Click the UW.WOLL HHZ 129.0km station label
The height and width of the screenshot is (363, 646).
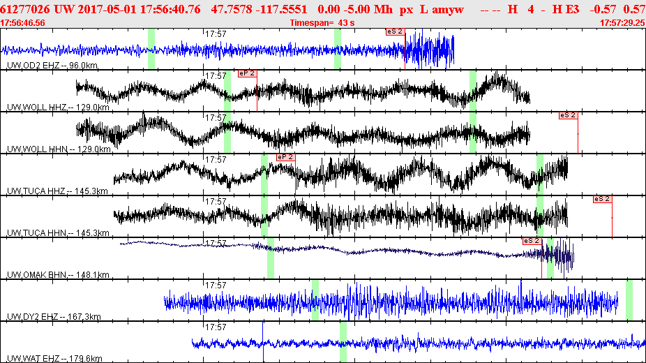point(58,107)
